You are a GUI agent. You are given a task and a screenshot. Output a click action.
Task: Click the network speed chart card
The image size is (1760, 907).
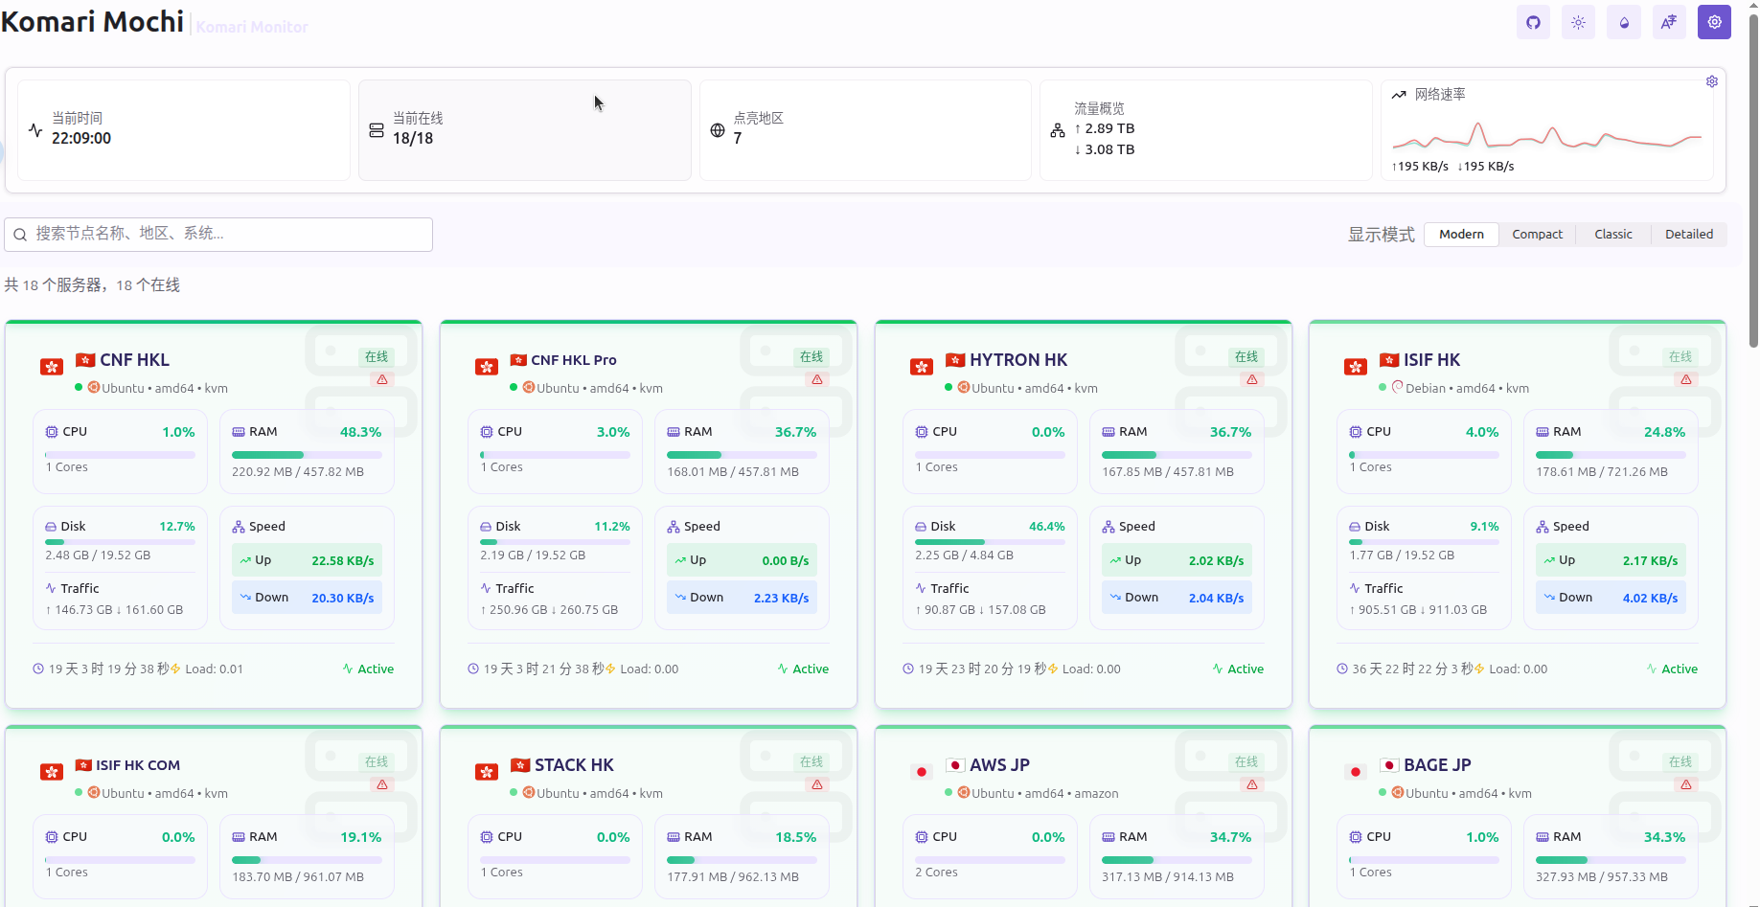point(1546,130)
